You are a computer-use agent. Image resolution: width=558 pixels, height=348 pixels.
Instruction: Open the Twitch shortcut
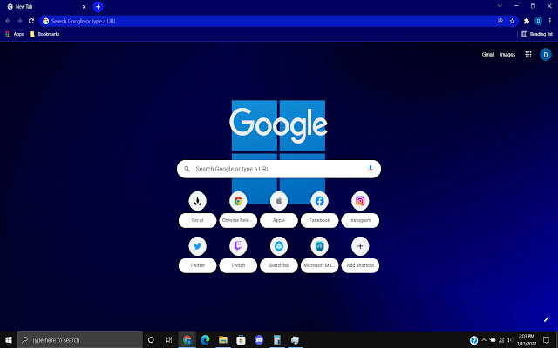click(x=238, y=255)
